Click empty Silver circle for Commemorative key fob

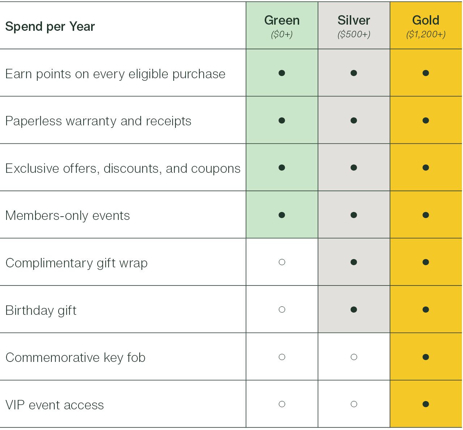tap(354, 357)
